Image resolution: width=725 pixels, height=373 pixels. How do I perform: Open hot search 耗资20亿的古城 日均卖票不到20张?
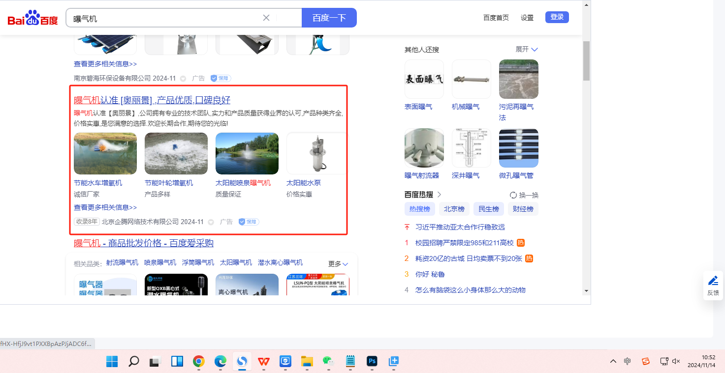(x=469, y=258)
